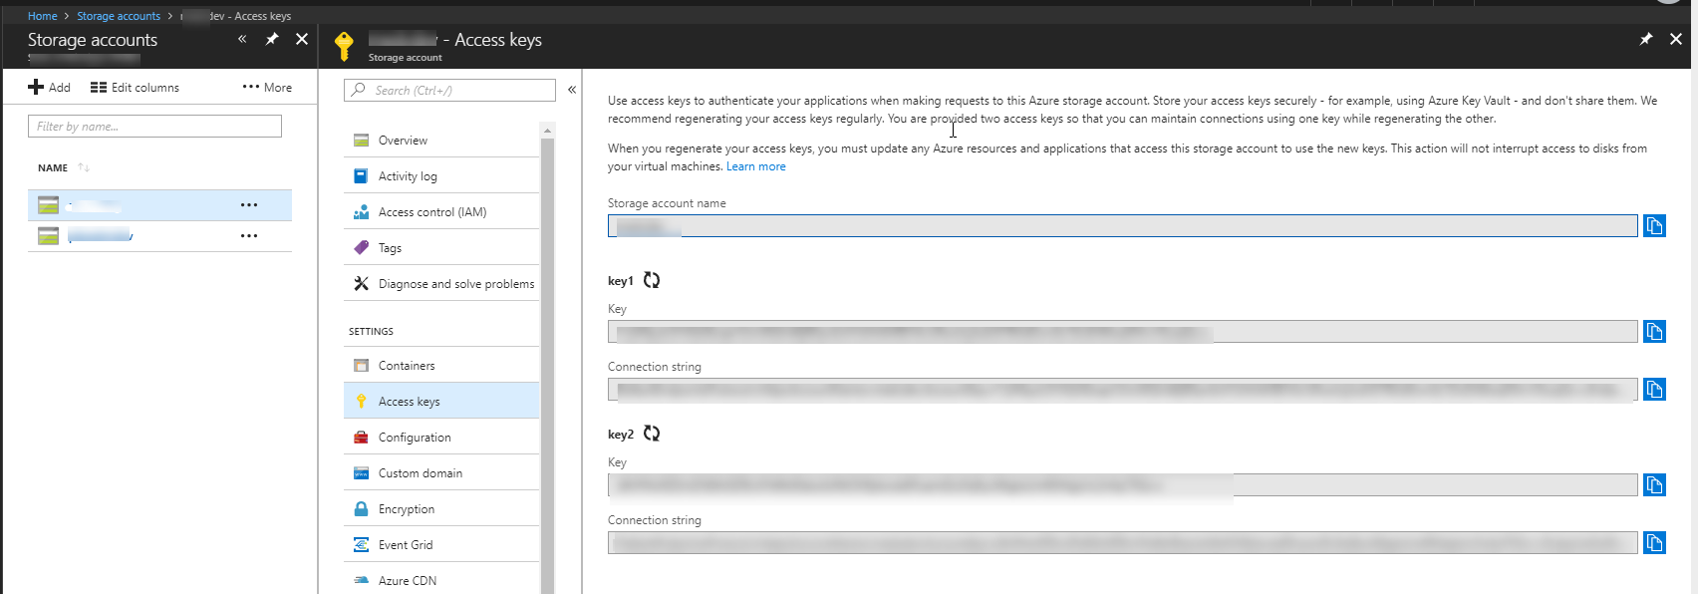Copy the key2 Key value
The width and height of the screenshot is (1698, 594).
pyautogui.click(x=1654, y=485)
